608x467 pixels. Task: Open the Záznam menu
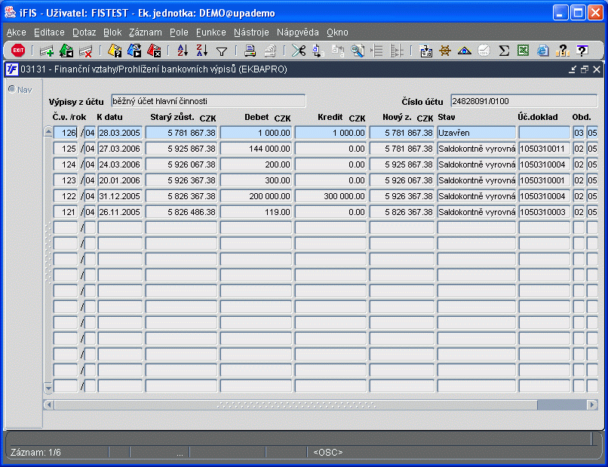click(x=146, y=32)
